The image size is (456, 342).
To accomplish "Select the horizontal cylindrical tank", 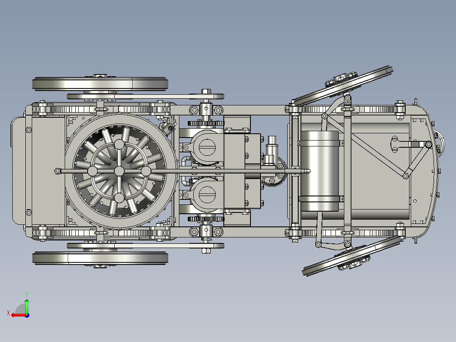I will tap(320, 171).
